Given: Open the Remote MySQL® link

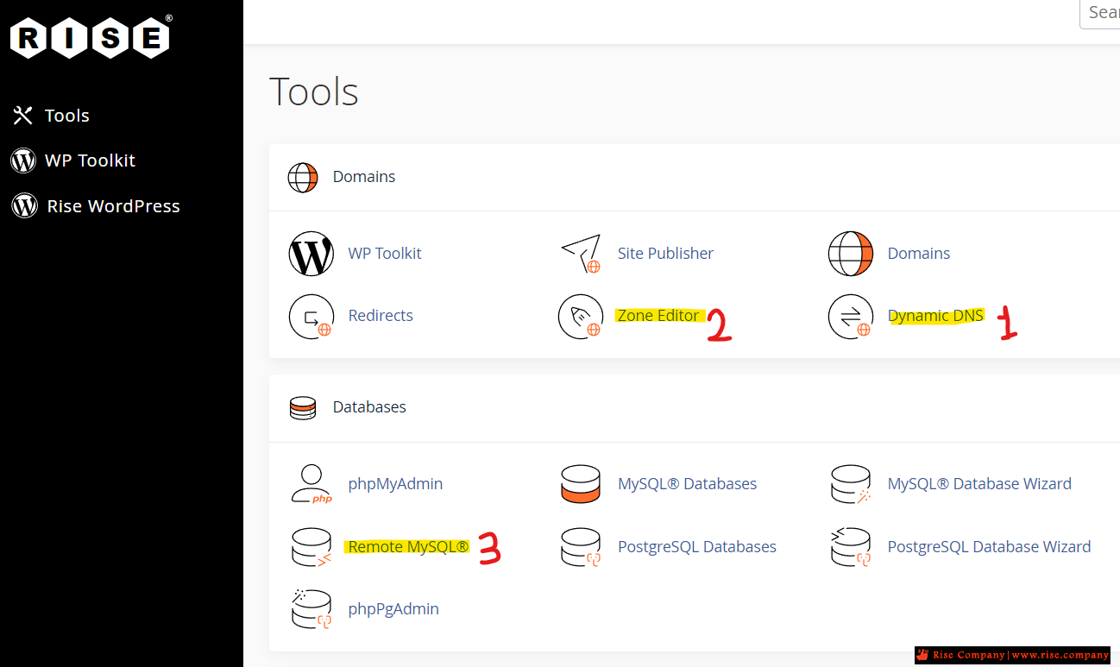Looking at the screenshot, I should click(x=408, y=547).
